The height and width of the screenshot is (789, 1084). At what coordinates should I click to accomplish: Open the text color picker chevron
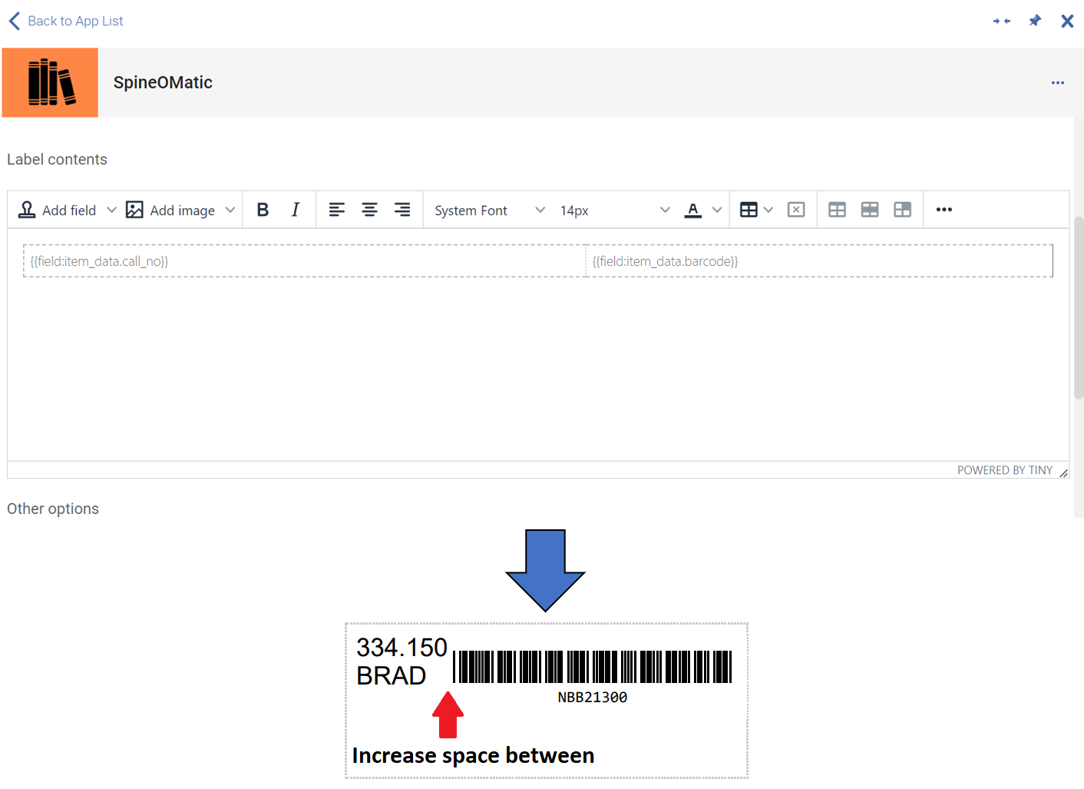point(716,209)
